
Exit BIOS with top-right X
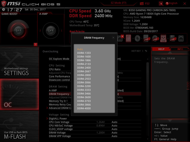185,4
